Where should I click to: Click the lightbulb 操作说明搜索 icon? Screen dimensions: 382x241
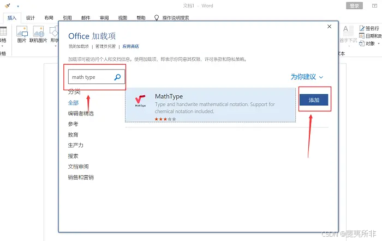coord(157,18)
